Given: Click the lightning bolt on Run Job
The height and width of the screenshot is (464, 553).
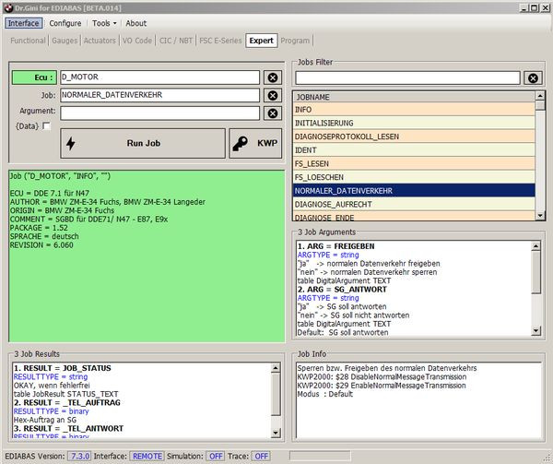Looking at the screenshot, I should click(x=71, y=144).
